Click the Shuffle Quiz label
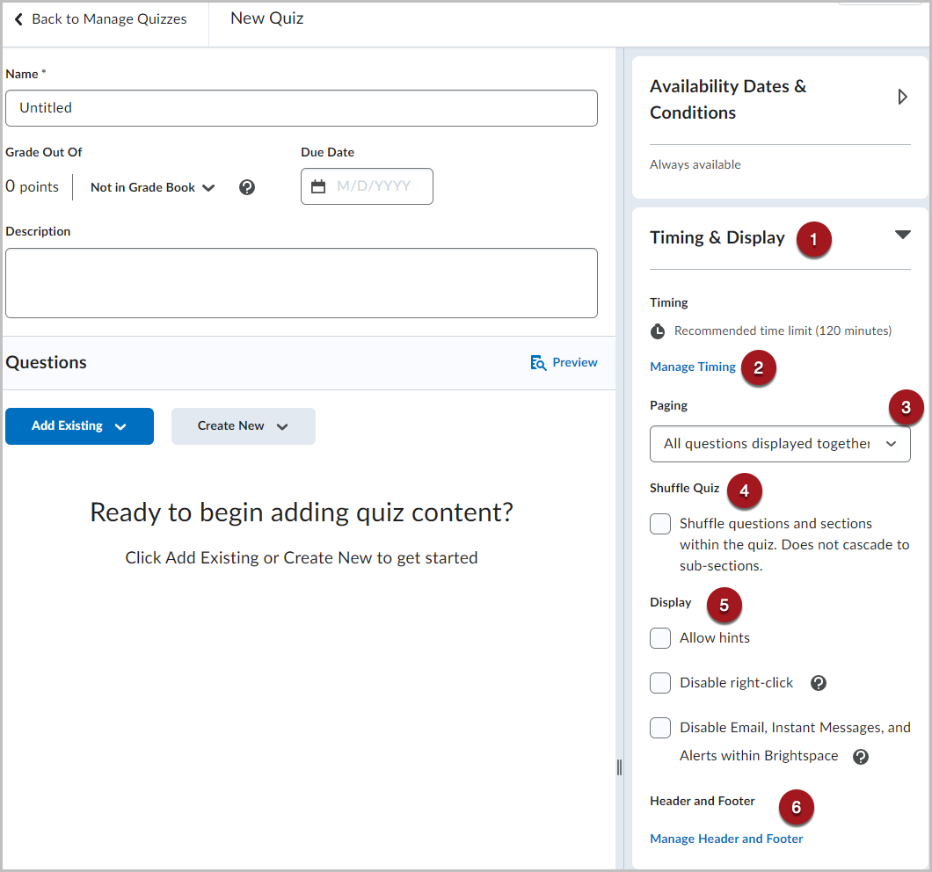The width and height of the screenshot is (932, 872). 684,488
